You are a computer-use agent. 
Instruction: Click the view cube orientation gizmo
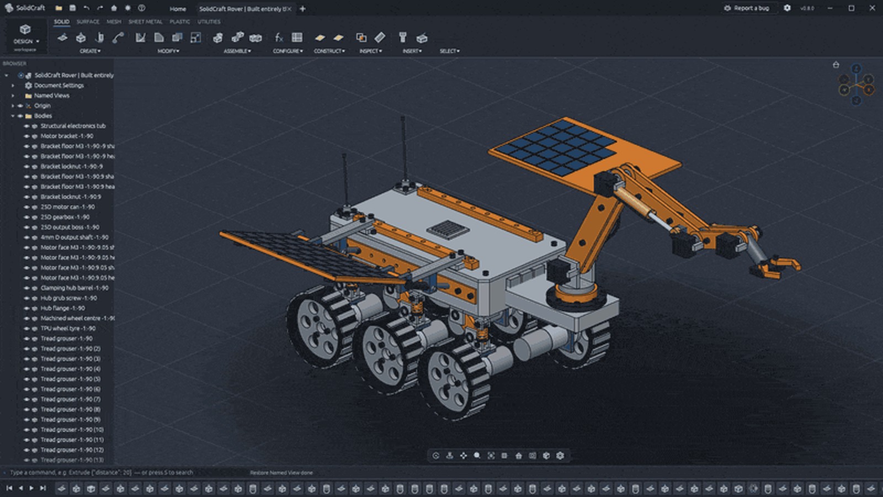tap(856, 85)
